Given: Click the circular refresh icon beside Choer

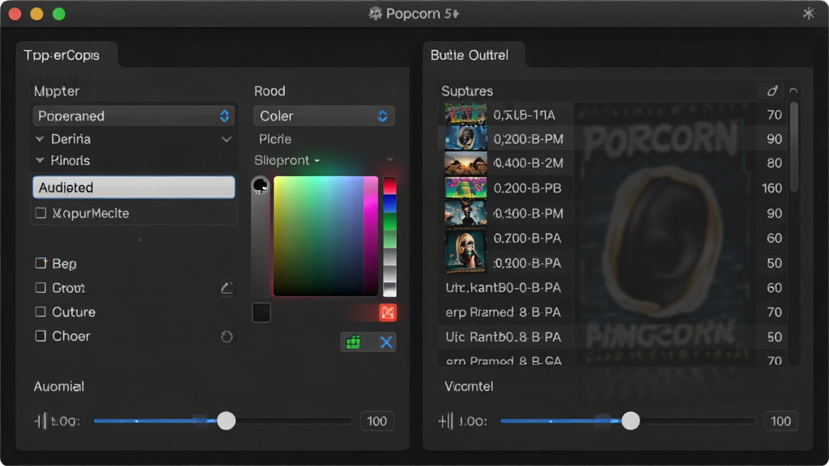Looking at the screenshot, I should [x=227, y=337].
